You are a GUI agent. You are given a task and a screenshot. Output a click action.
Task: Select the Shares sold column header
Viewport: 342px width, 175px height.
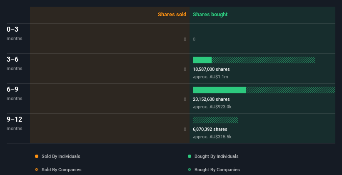[x=172, y=15]
